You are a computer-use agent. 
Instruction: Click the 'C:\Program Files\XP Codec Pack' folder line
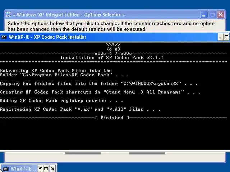pos(64,75)
